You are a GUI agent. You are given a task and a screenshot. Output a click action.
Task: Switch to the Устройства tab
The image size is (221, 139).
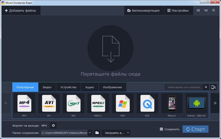68,87
